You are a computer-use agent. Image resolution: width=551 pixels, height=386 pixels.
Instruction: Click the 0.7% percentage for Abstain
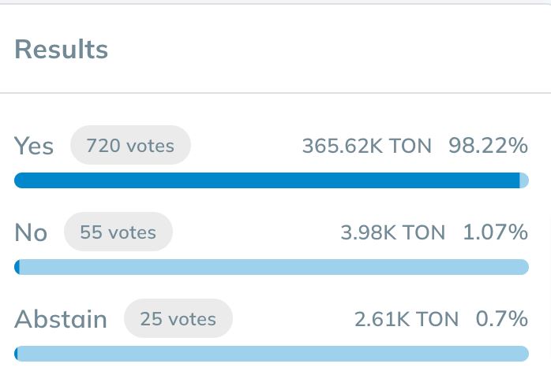tap(501, 319)
